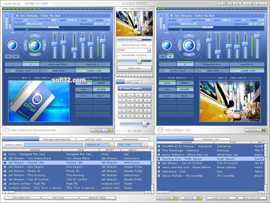Viewport: 270px width, 203px height.
Task: Click the envelope icon in the title bar
Action: (x=226, y=4)
